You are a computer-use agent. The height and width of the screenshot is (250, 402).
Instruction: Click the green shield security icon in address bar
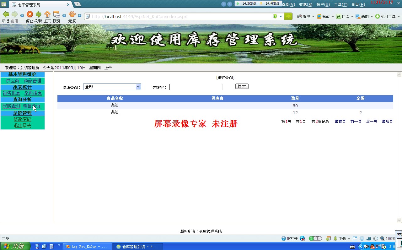[x=275, y=16]
